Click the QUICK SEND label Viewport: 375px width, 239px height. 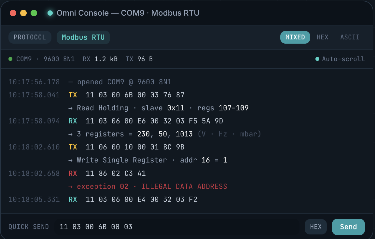click(x=29, y=227)
